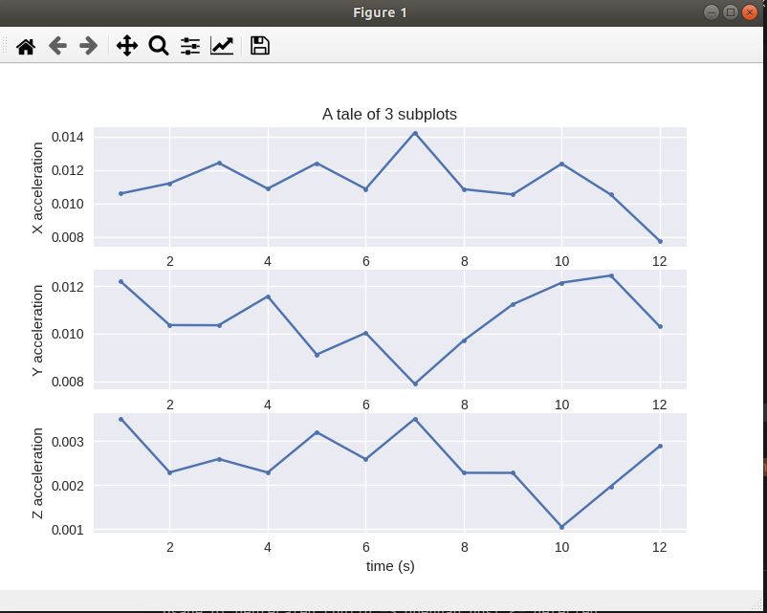
Task: Click the 'A tale of 3 subplots' title
Action: [389, 115]
